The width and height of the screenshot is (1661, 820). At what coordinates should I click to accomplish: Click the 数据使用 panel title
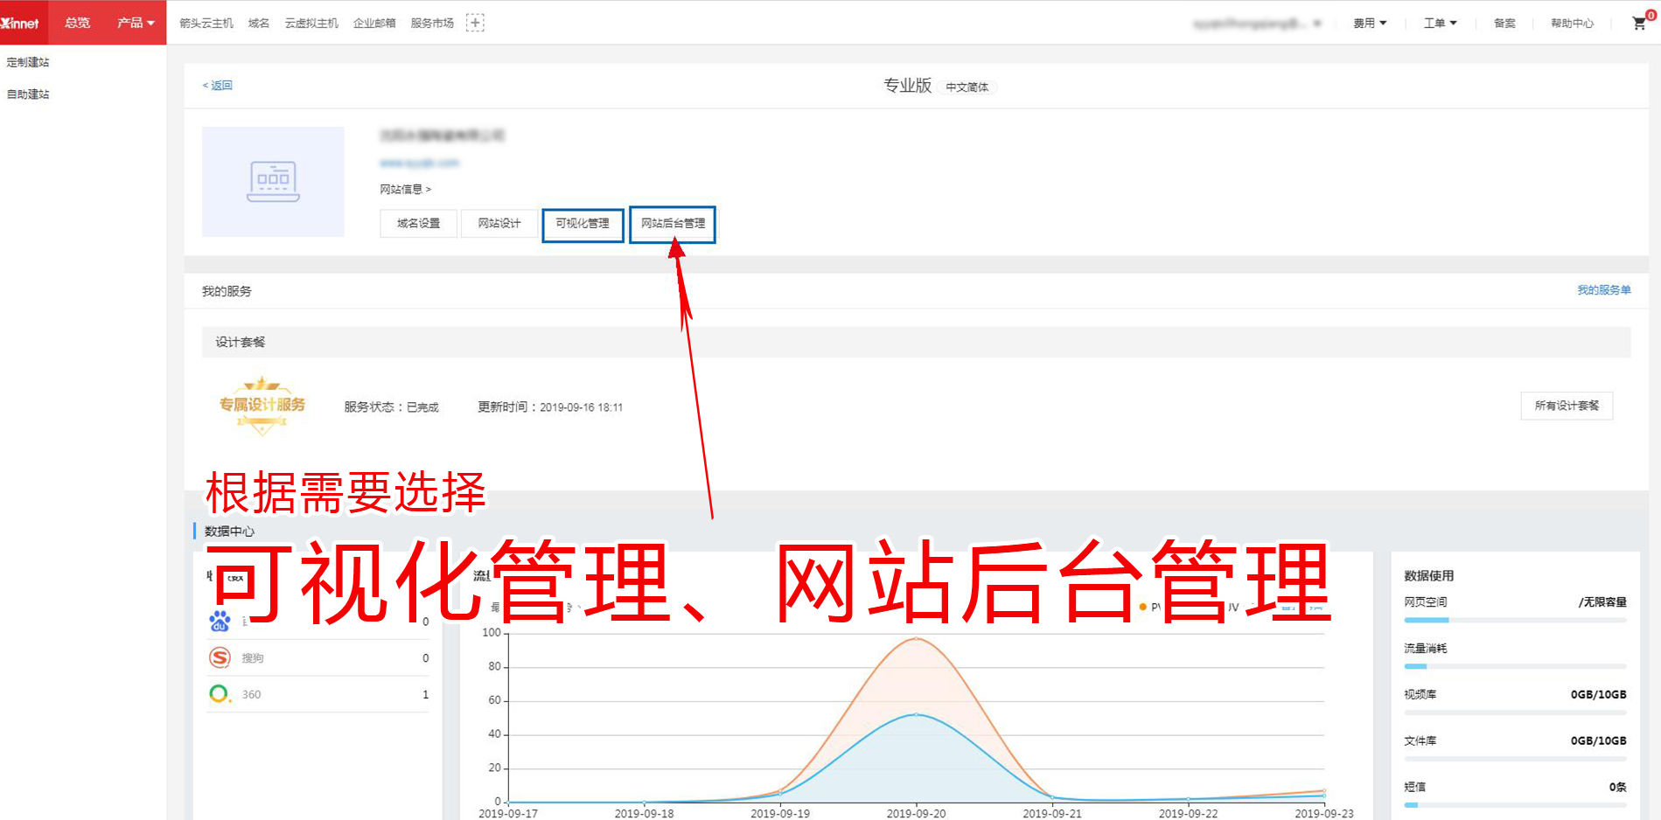pyautogui.click(x=1428, y=576)
